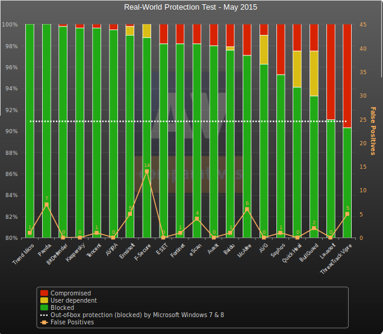
Task: Click the yellow User dependent segment of Quick Heal
Action: [297, 69]
